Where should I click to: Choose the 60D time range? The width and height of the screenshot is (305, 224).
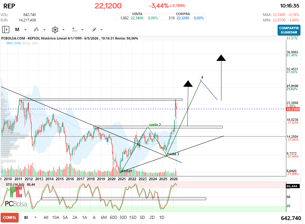tap(113, 217)
